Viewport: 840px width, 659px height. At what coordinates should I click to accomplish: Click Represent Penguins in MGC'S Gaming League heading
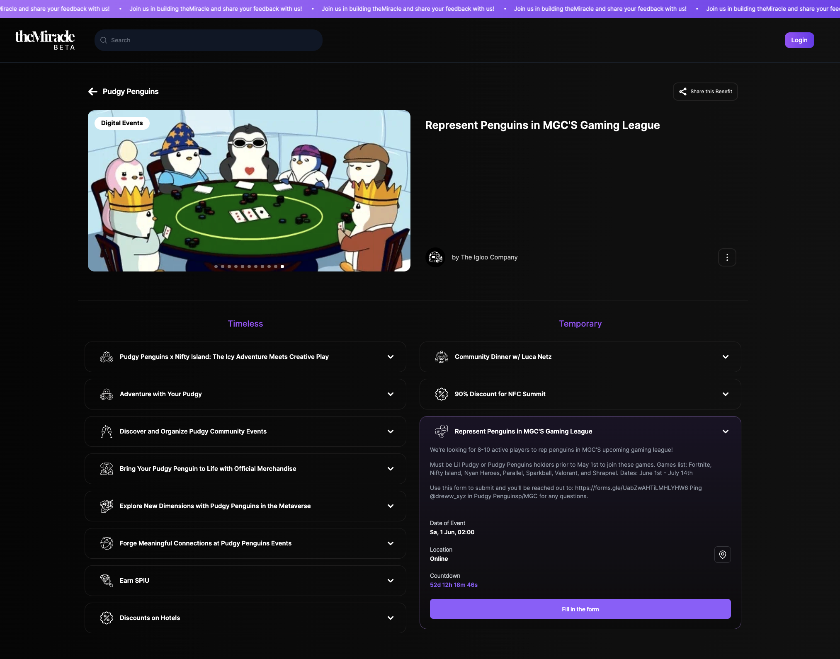542,125
